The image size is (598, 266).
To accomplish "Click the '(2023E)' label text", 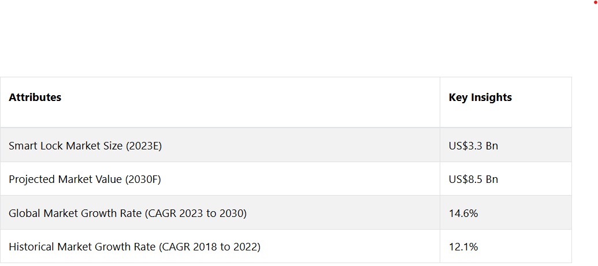I will pos(140,146).
